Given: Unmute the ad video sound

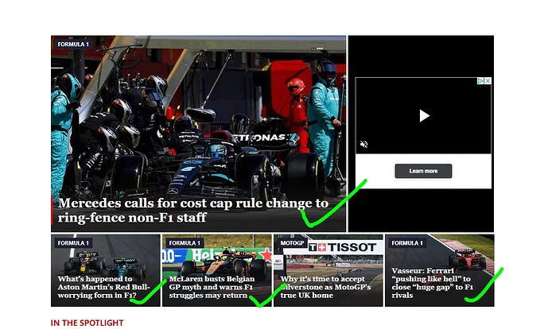Looking at the screenshot, I should click(x=363, y=145).
